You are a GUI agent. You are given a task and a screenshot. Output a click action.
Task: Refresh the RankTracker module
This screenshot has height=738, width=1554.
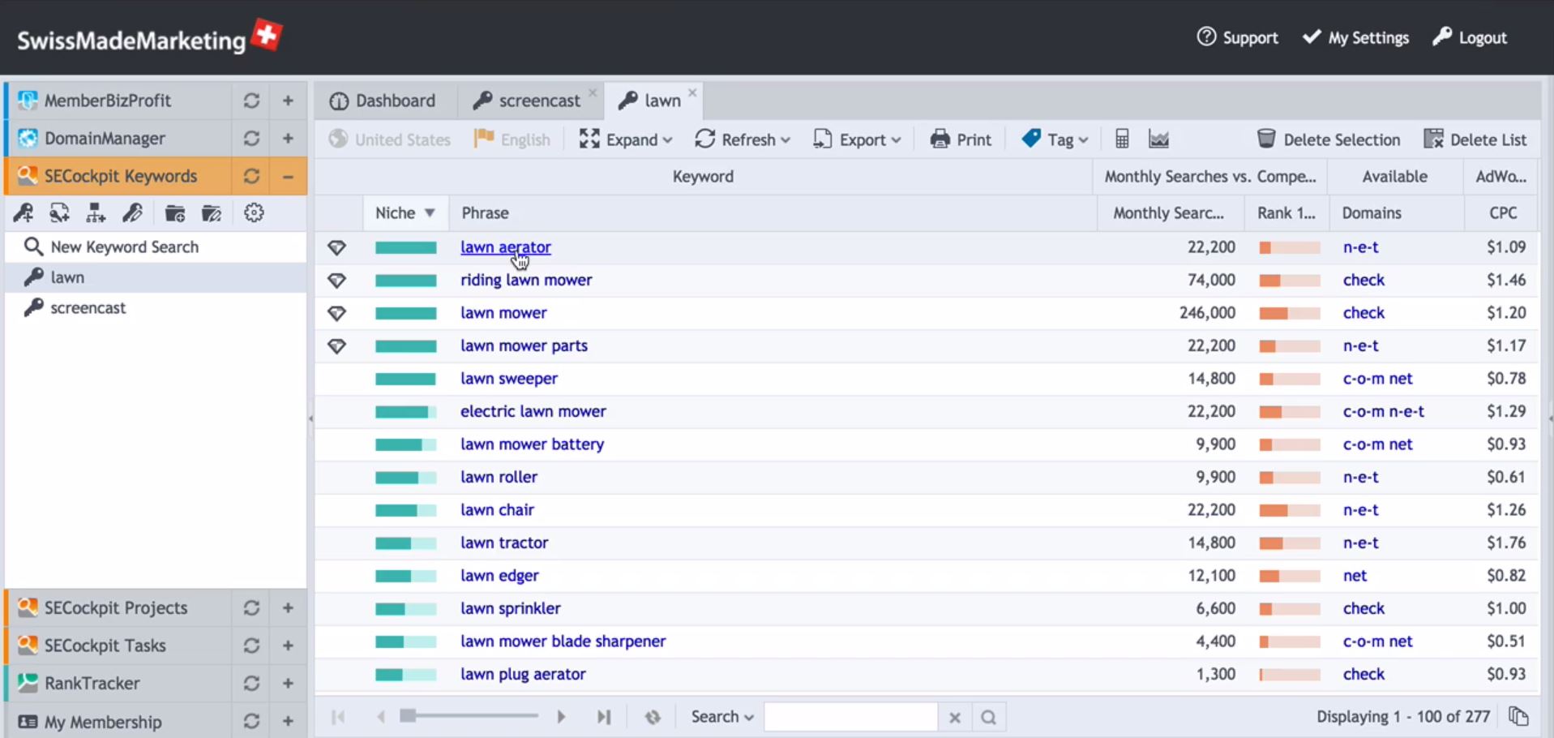point(251,684)
